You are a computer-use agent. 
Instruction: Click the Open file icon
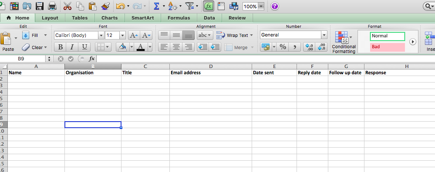pos(27,6)
